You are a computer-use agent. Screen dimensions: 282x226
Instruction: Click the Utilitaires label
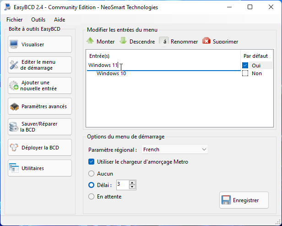click(33, 168)
